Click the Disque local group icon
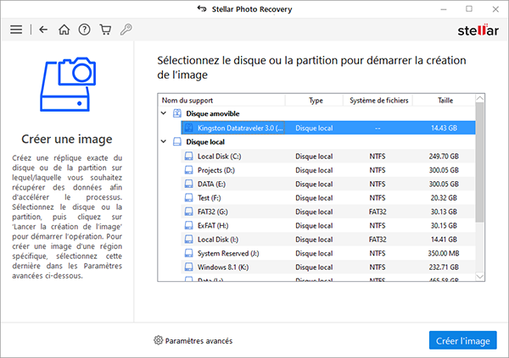The width and height of the screenshot is (509, 358). pos(177,142)
